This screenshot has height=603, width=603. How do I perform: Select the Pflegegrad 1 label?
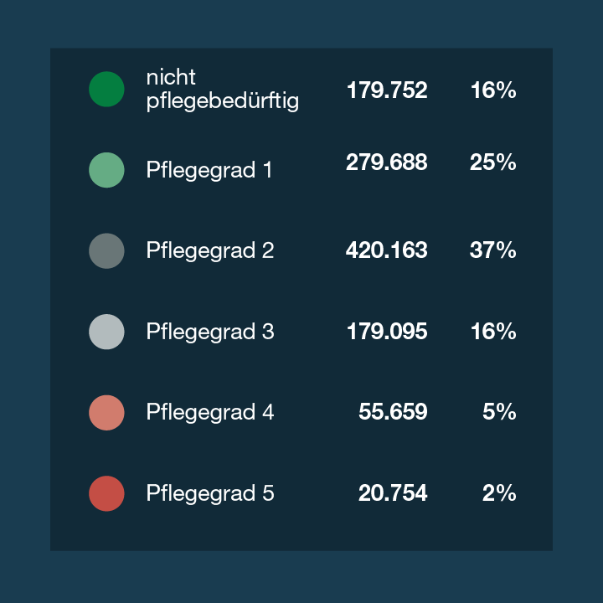[209, 171]
